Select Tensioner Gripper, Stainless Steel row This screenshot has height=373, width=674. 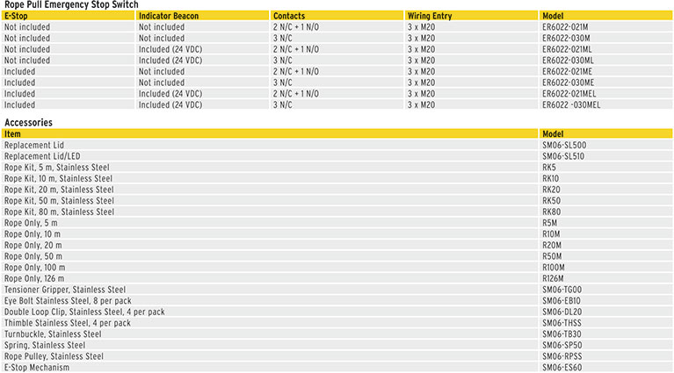[65, 290]
